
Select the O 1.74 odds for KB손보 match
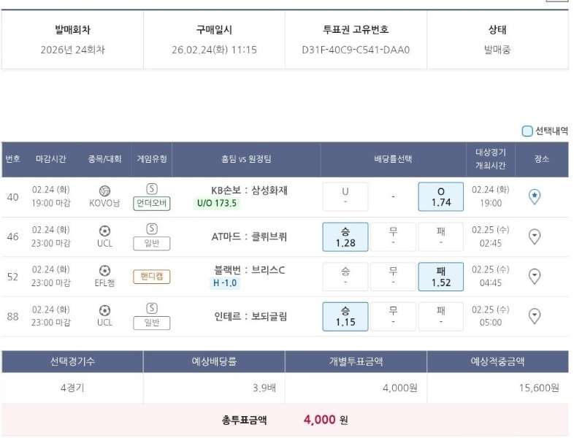[441, 196]
